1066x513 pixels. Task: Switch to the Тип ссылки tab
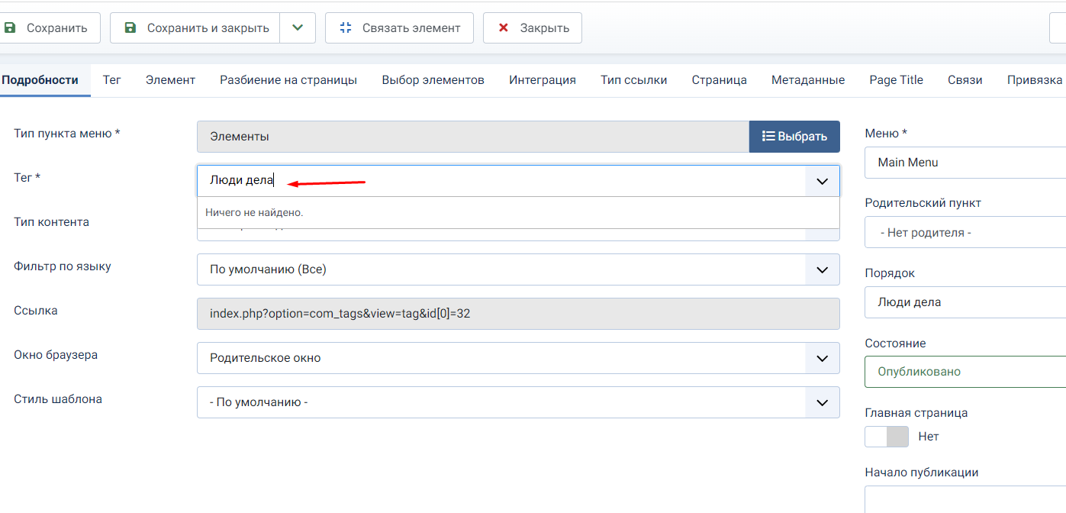click(x=634, y=79)
